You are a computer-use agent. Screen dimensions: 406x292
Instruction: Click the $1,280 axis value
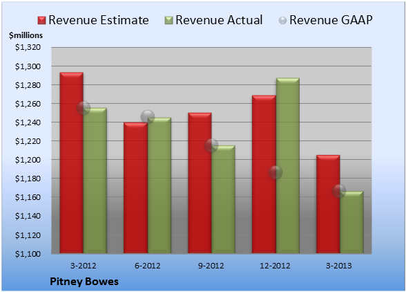[28, 85]
